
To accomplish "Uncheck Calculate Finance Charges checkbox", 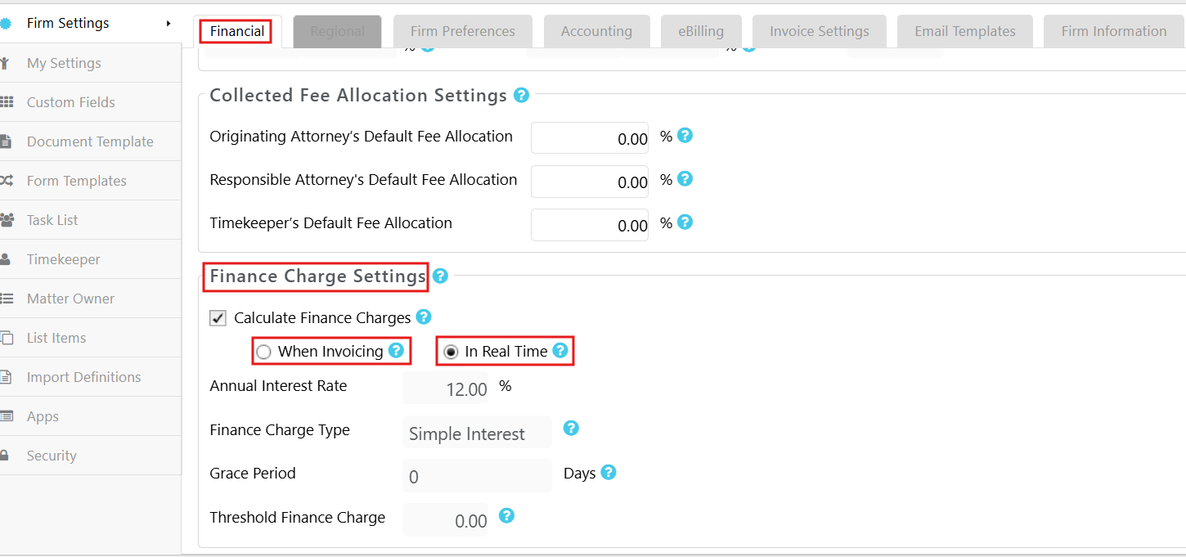I will (x=218, y=318).
